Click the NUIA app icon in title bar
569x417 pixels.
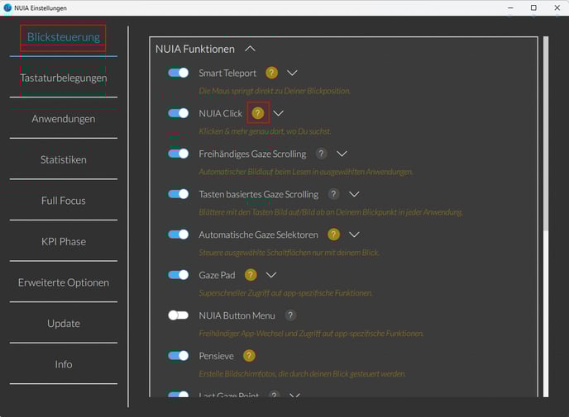click(7, 7)
